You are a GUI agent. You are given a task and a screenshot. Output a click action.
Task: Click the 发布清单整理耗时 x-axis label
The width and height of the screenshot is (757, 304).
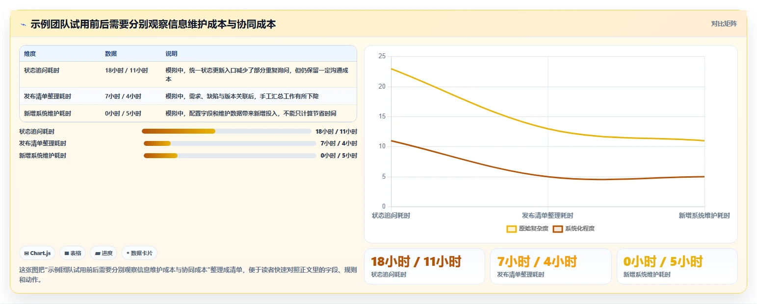pyautogui.click(x=548, y=215)
